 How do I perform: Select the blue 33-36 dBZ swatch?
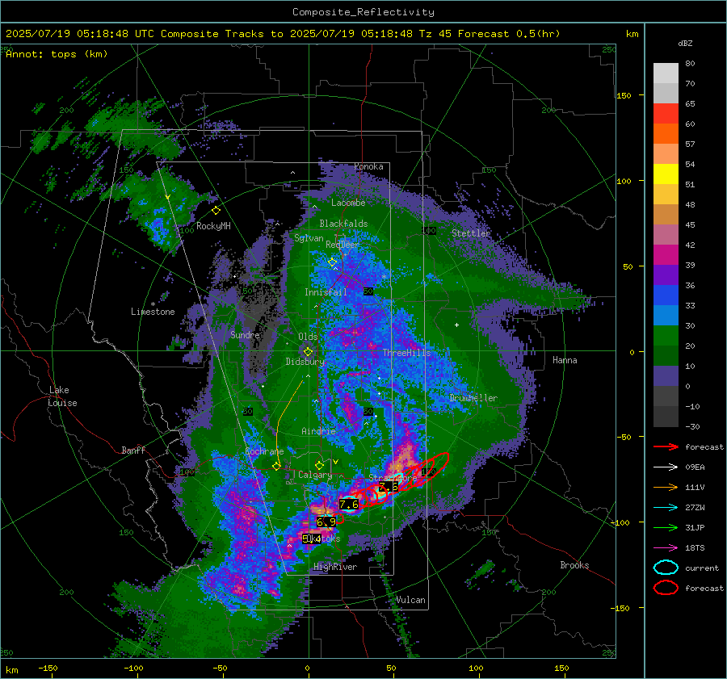point(666,295)
